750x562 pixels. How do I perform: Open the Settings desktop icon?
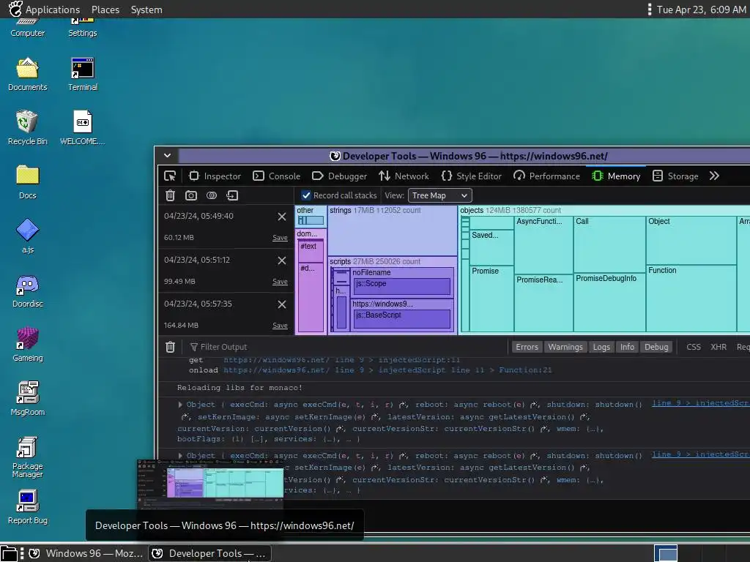[x=82, y=27]
